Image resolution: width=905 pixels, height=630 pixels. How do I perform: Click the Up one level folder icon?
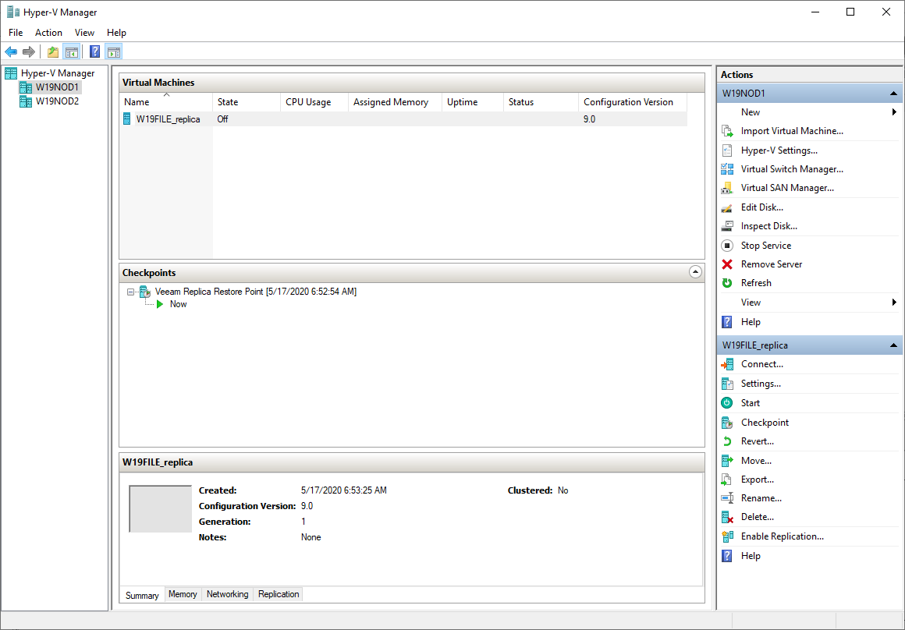[x=53, y=52]
